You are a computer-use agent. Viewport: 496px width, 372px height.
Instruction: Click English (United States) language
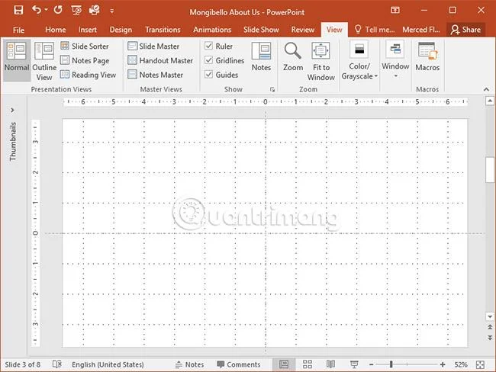(x=108, y=364)
